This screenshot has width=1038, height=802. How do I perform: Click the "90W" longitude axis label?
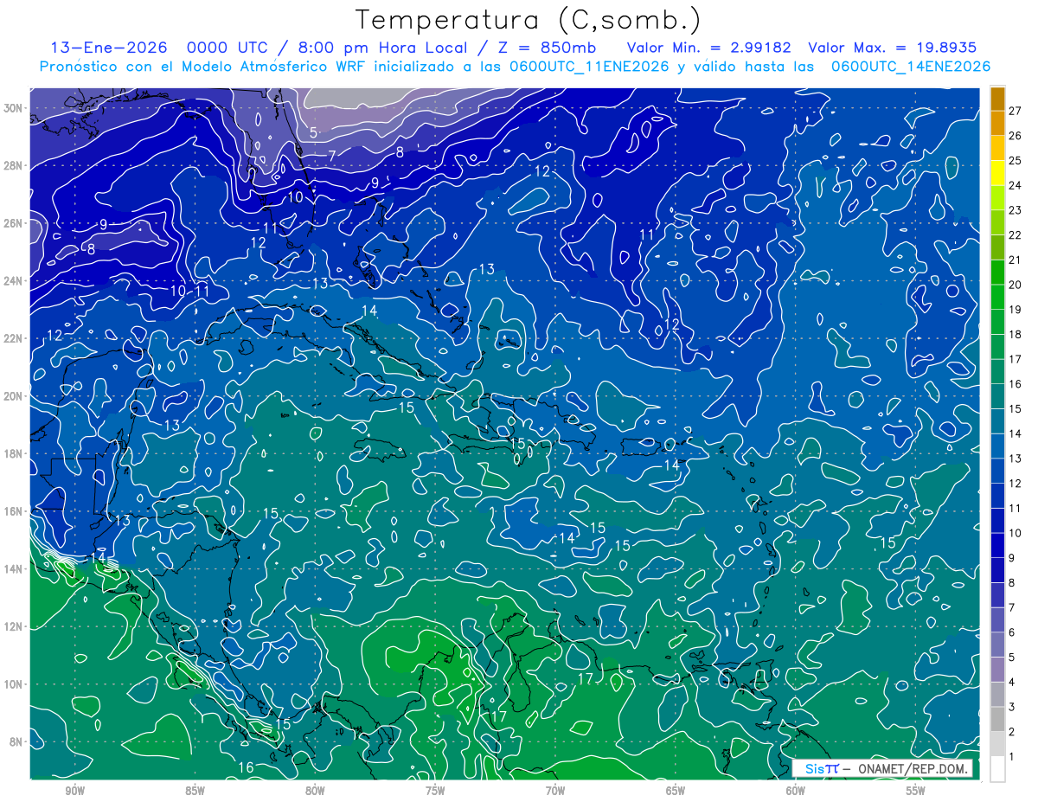(x=74, y=791)
